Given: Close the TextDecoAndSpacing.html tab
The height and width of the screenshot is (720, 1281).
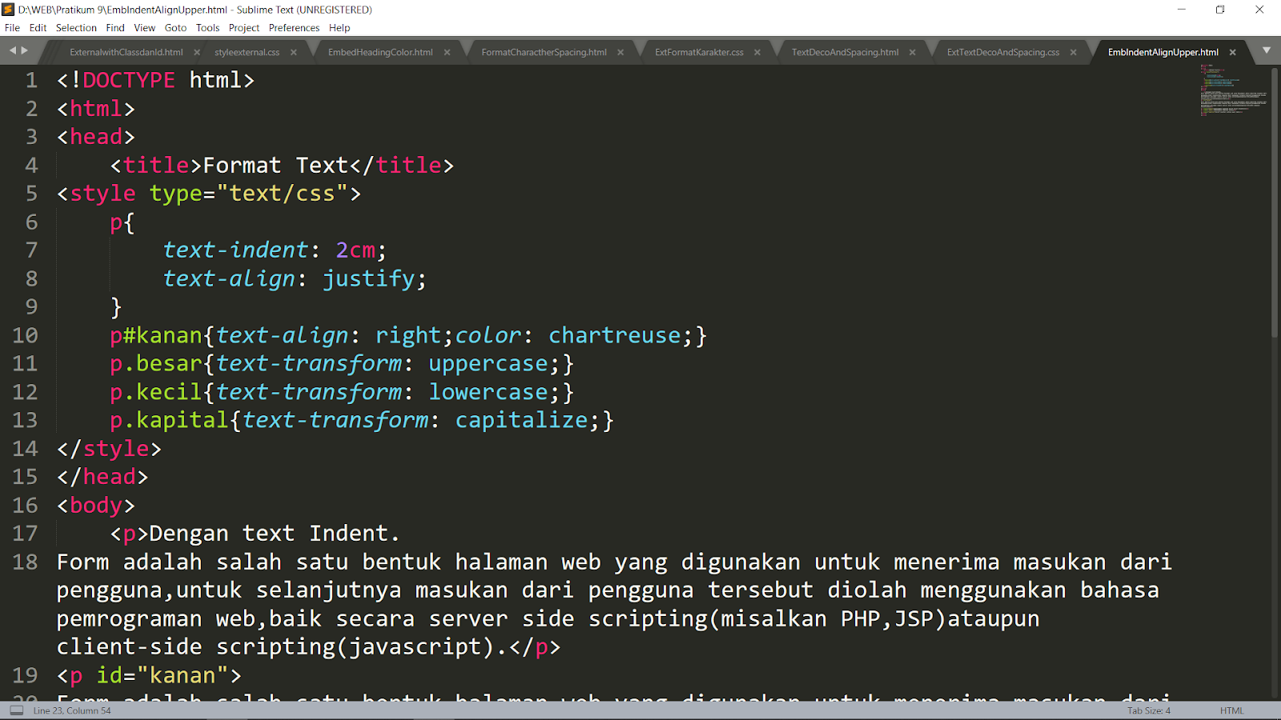Looking at the screenshot, I should [x=912, y=51].
